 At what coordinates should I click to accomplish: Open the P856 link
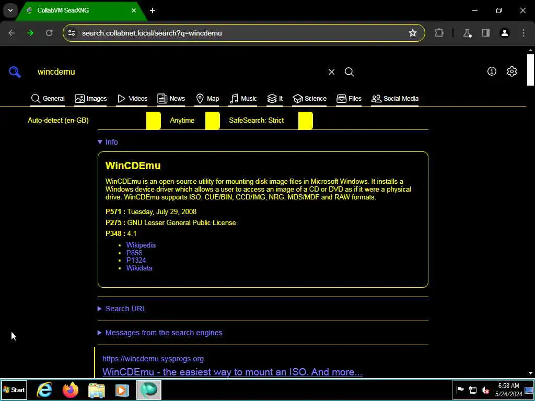(134, 253)
